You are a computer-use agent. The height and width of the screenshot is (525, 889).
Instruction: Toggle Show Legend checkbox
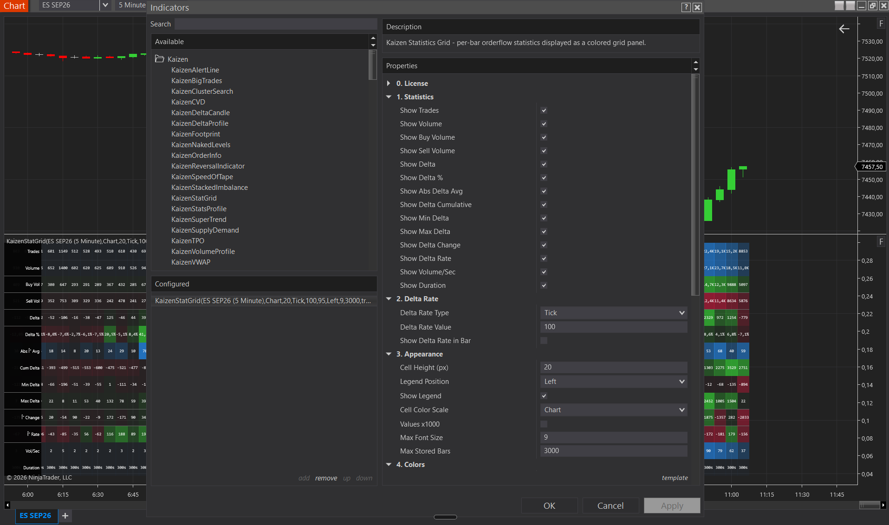coord(544,396)
